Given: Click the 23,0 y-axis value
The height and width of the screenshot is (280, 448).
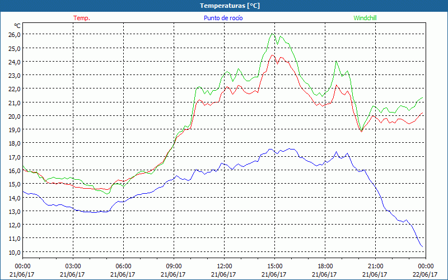Looking at the screenshot, I should [x=15, y=76].
